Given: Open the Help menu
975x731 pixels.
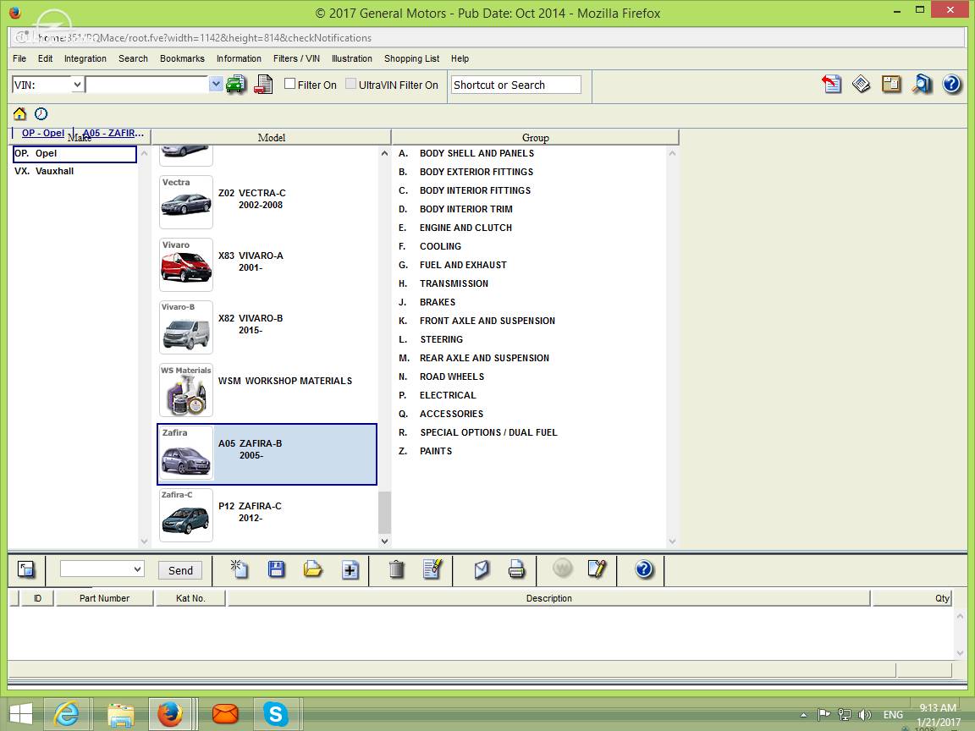Looking at the screenshot, I should 460,58.
